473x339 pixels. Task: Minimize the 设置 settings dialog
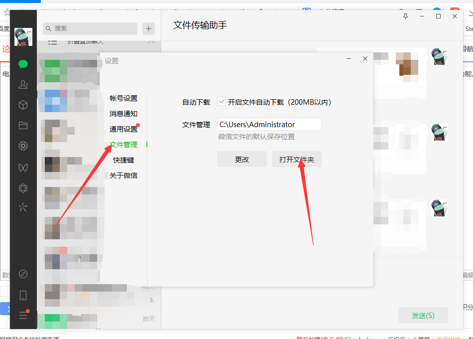point(349,59)
